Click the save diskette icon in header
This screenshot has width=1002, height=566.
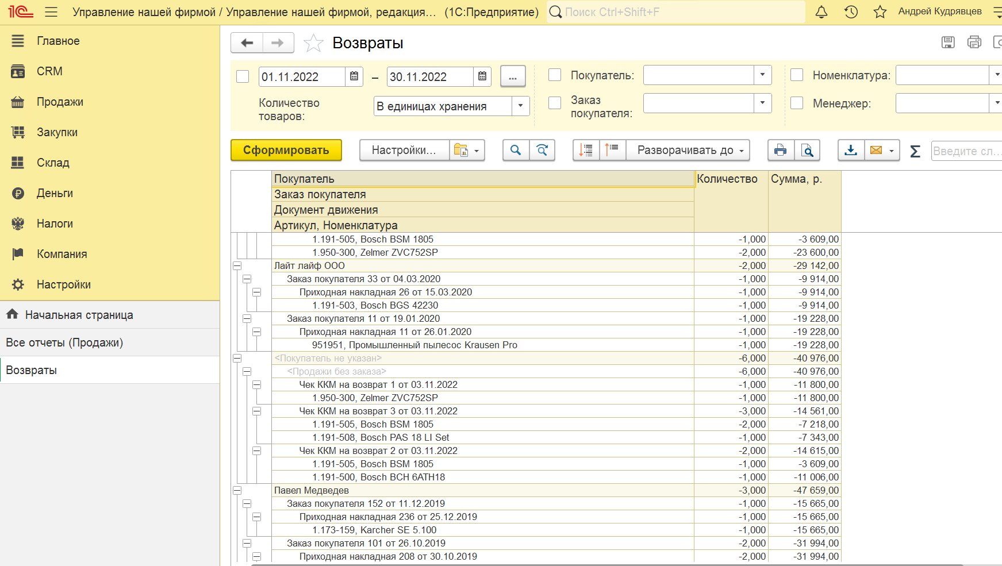click(948, 42)
